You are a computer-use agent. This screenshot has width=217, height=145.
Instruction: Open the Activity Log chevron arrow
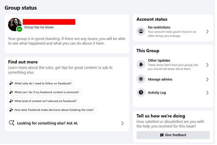coord(207,93)
